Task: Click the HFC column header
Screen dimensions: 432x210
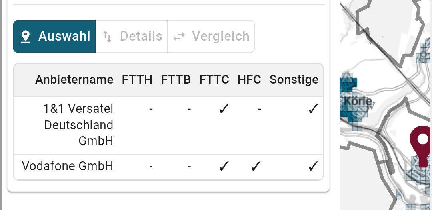Action: pos(249,80)
